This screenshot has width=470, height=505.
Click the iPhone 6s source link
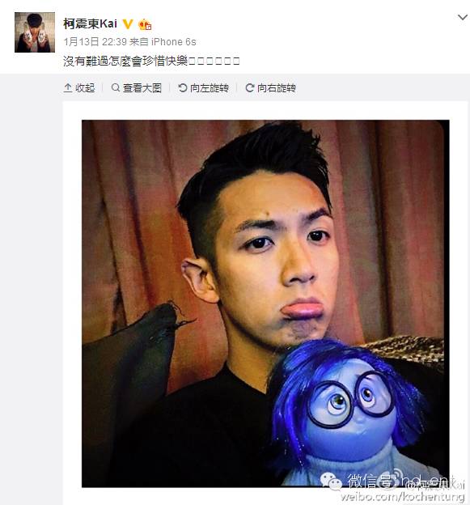(173, 42)
